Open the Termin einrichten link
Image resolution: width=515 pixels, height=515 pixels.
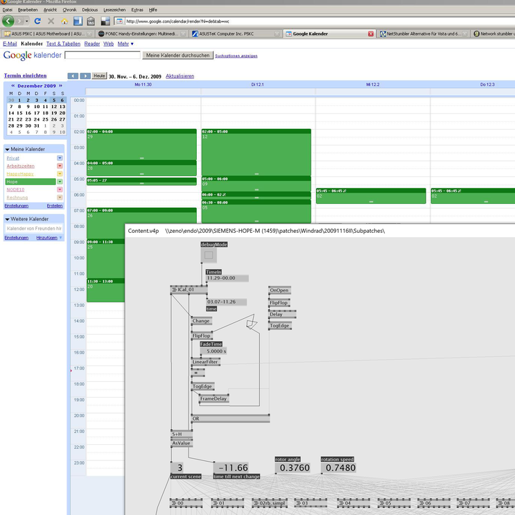(x=25, y=75)
